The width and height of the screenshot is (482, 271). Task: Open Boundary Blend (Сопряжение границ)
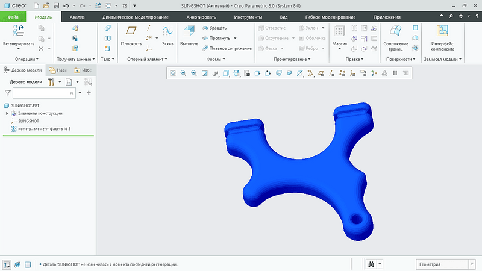396,37
